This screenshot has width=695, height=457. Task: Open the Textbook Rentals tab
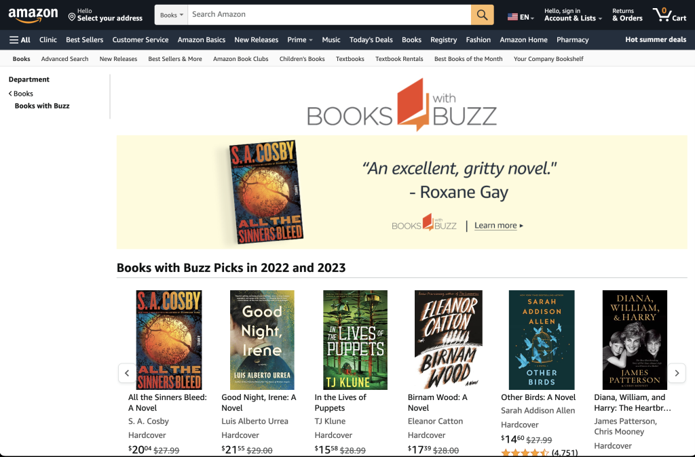[x=399, y=58]
